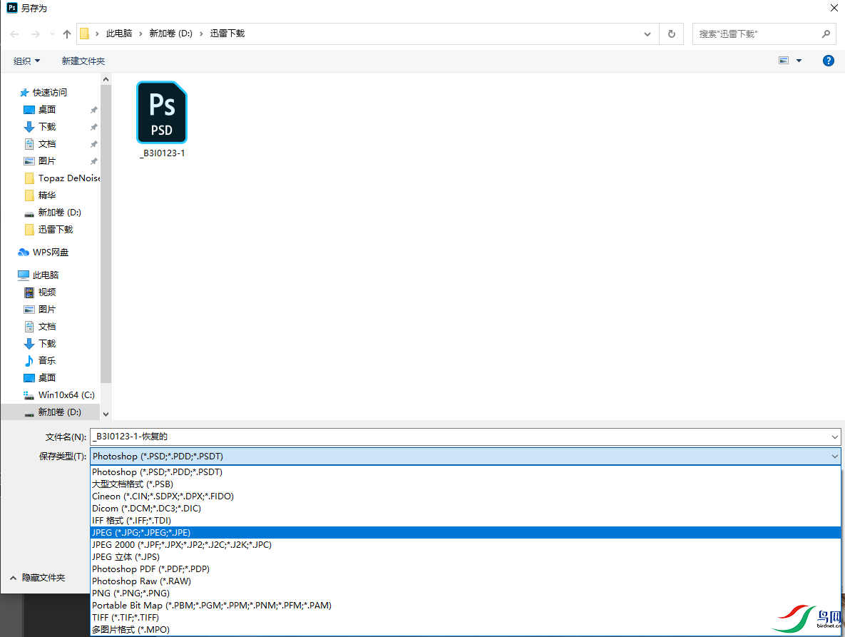This screenshot has width=845, height=637.
Task: Choose Photoshop PDF format
Action: (x=466, y=569)
